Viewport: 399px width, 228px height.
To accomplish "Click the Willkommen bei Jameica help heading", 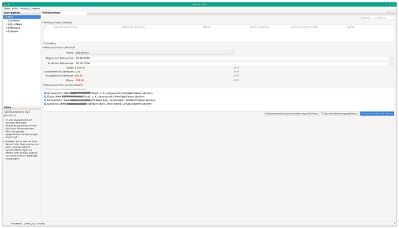I will [x=17, y=113].
